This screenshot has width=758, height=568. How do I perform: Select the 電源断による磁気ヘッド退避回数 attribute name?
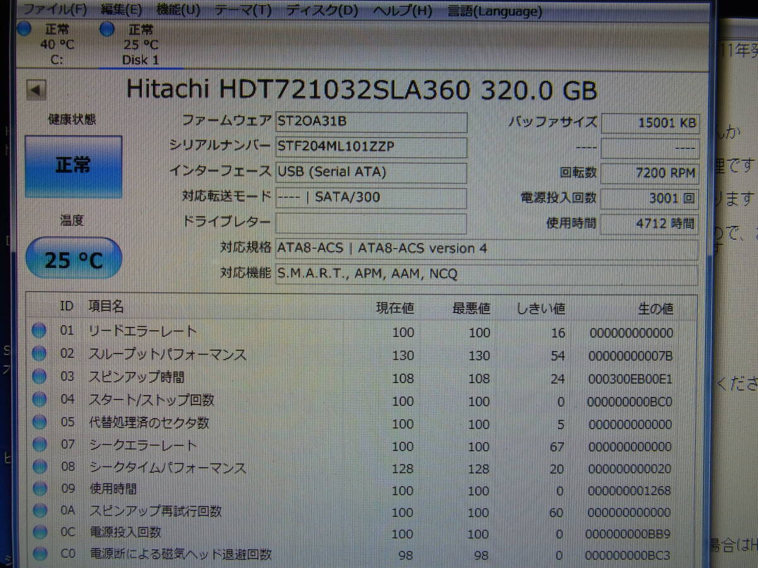coord(181,554)
